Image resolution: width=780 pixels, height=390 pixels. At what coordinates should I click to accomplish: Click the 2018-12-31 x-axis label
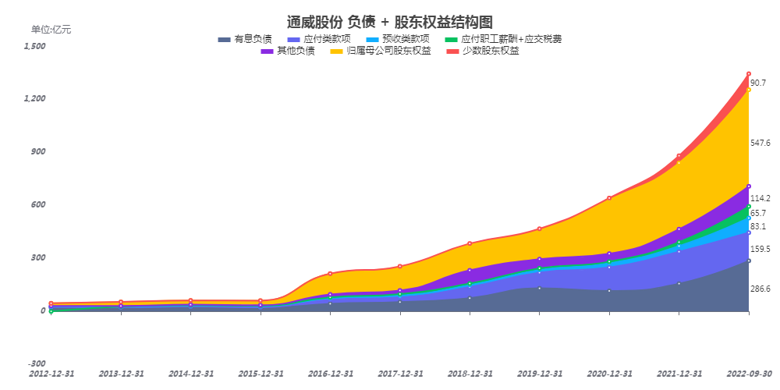(x=470, y=374)
